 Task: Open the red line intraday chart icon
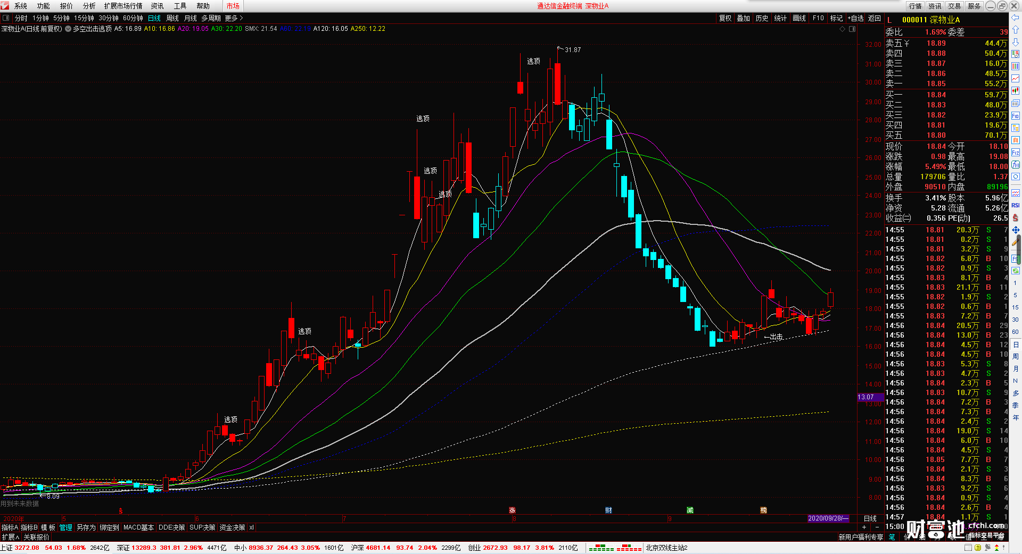tap(1016, 79)
